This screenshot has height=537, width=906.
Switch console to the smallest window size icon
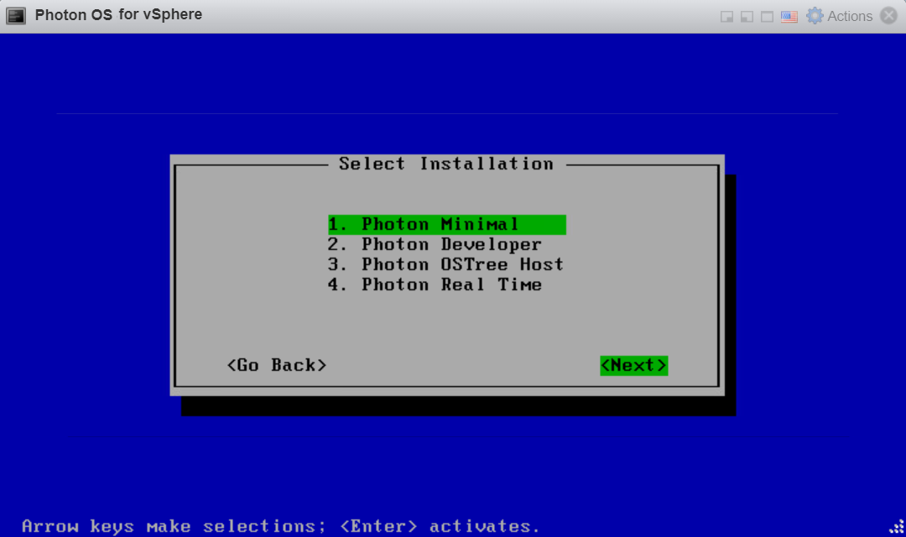pyautogui.click(x=726, y=17)
